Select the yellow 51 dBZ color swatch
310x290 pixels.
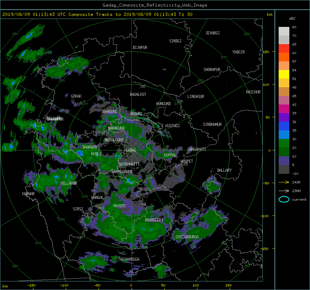click(284, 74)
